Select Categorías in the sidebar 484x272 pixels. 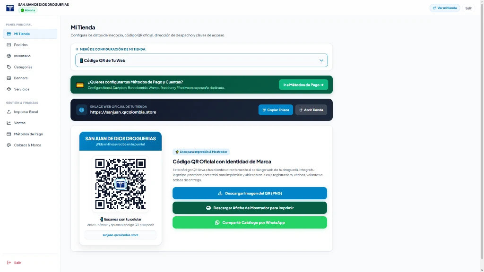pyautogui.click(x=30, y=67)
